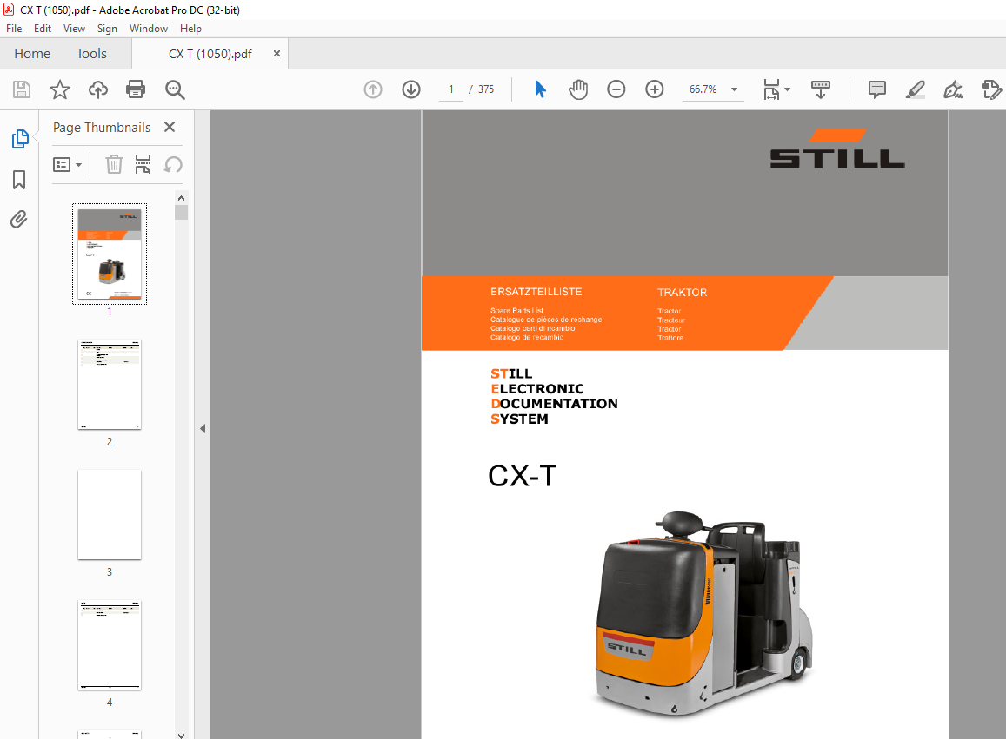This screenshot has width=1006, height=739.
Task: Zoom in with plus icon
Action: coord(655,89)
